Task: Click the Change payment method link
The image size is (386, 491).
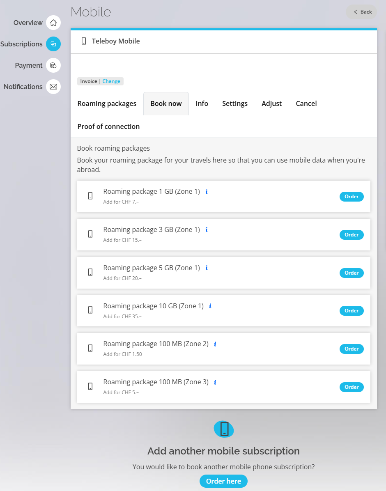Action: 111,81
